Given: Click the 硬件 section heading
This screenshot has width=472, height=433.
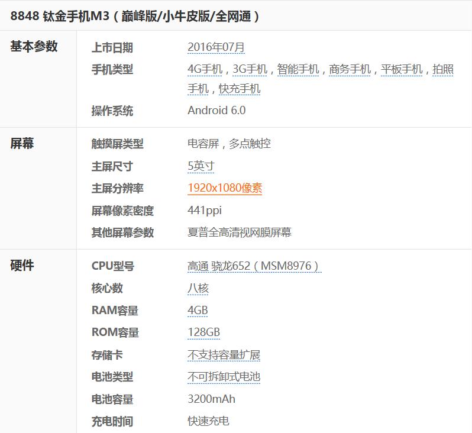Looking at the screenshot, I should (22, 265).
